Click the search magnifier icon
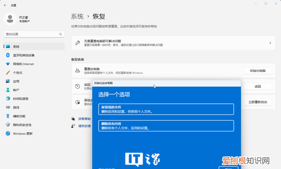 pyautogui.click(x=61, y=34)
